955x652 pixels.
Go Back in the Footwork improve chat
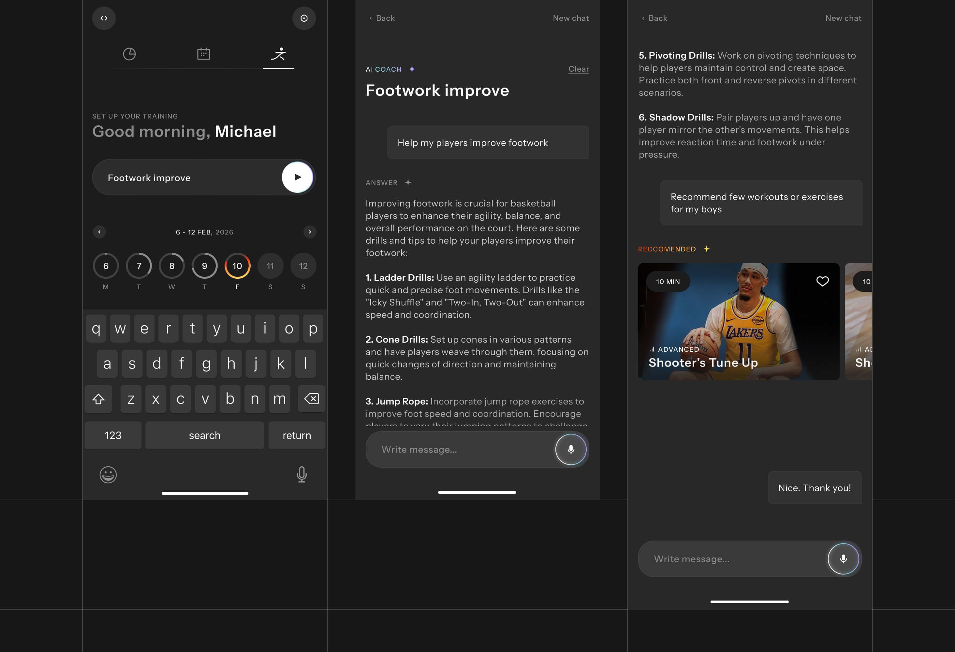[x=382, y=18]
